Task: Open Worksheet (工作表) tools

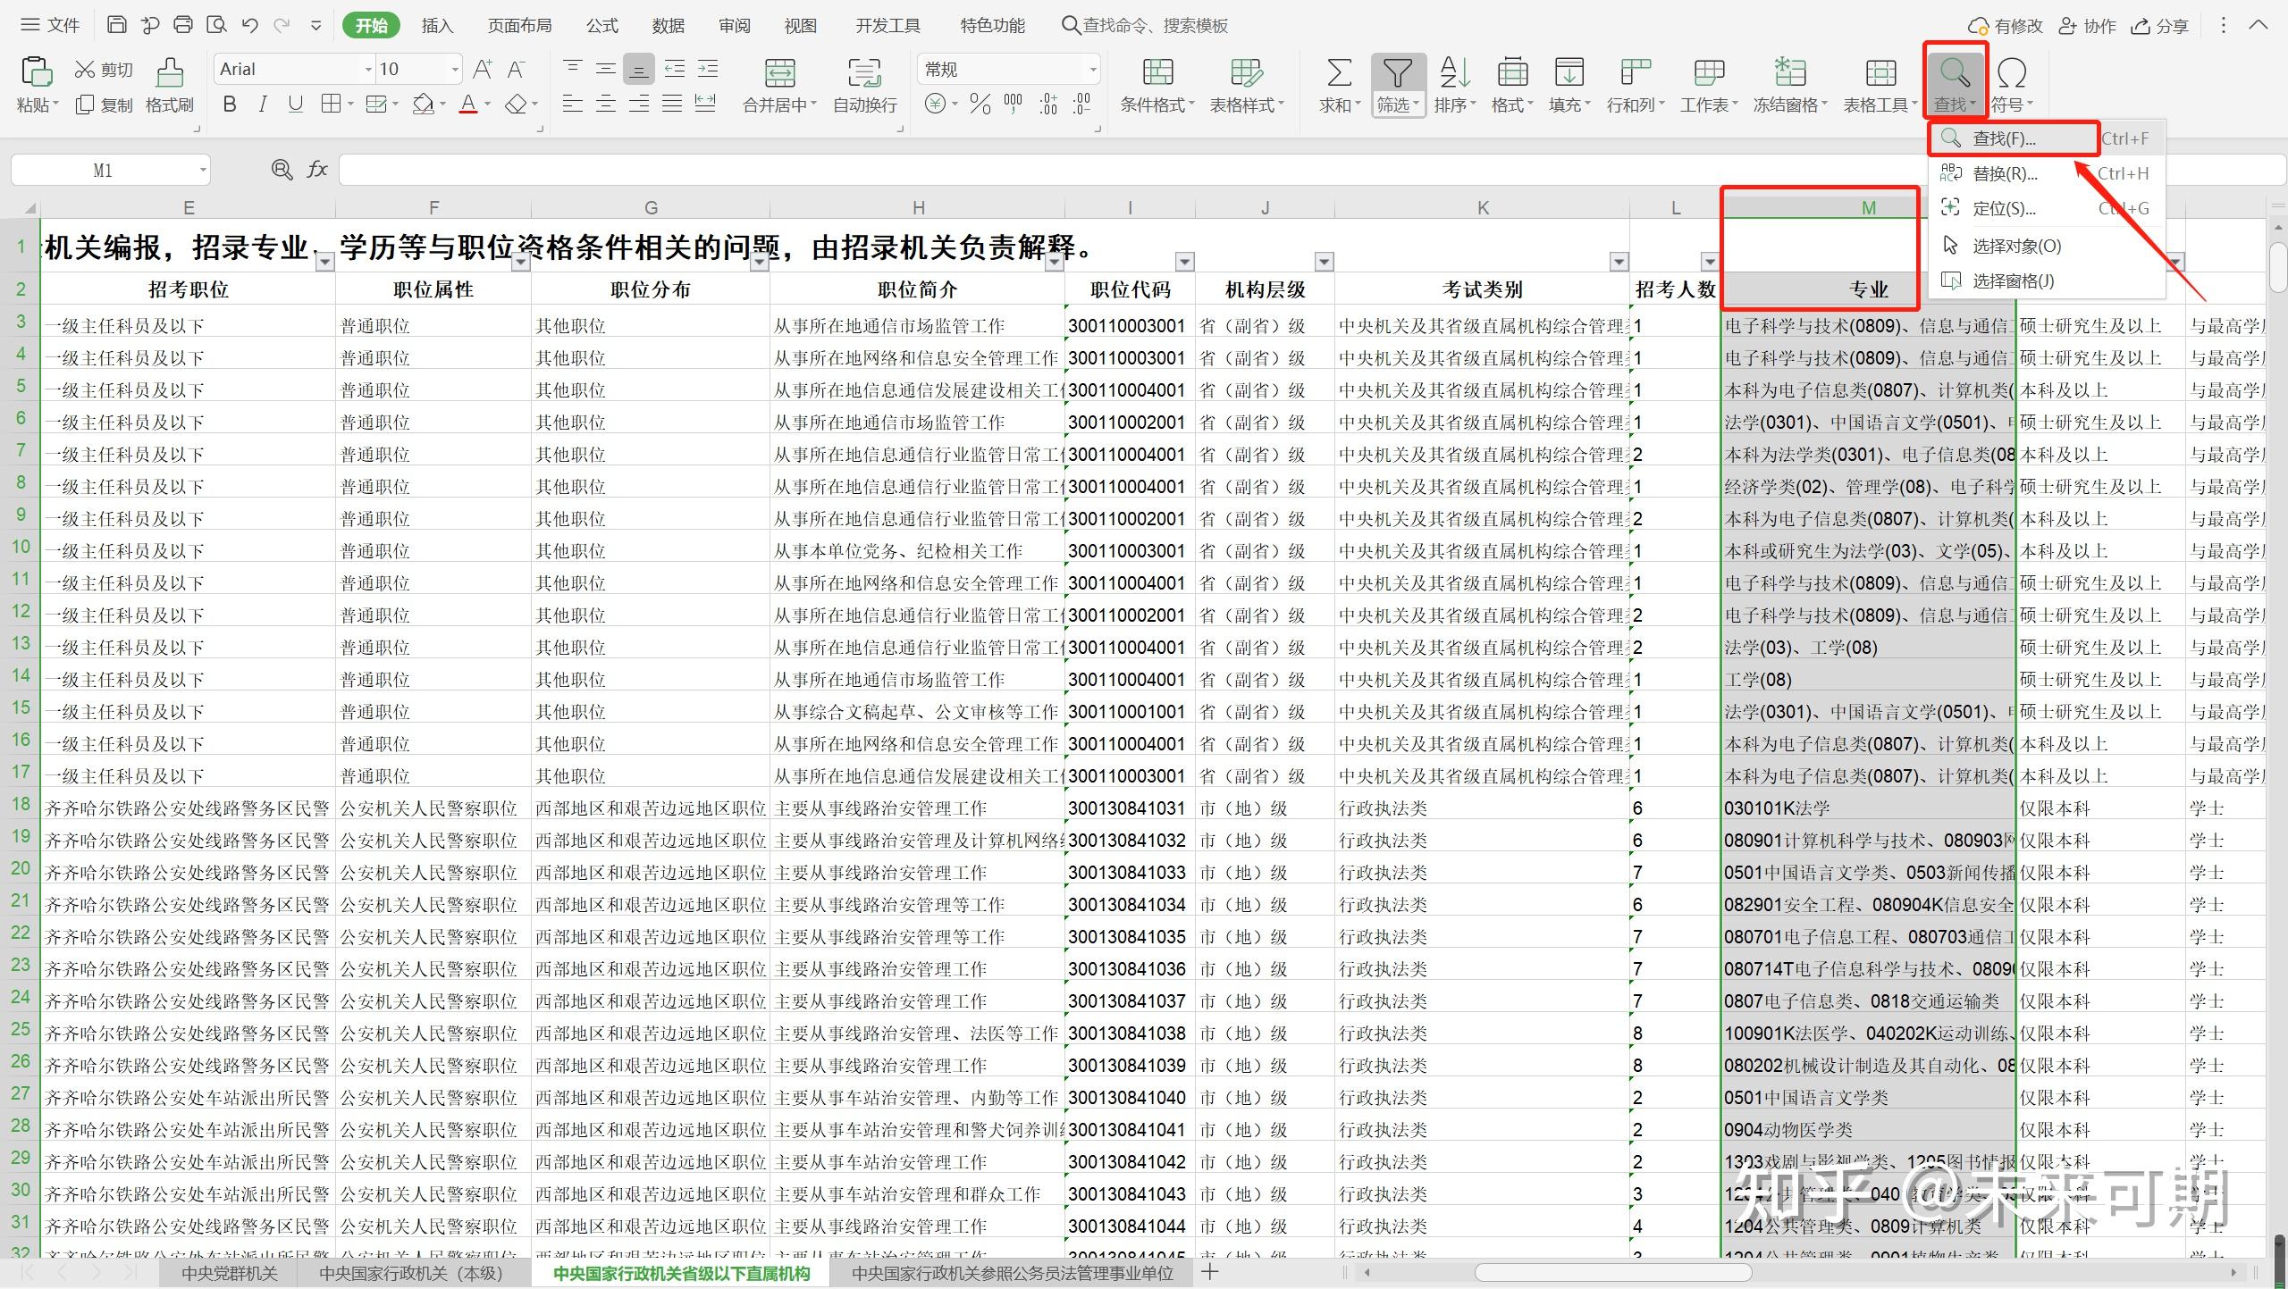Action: coord(1709,86)
